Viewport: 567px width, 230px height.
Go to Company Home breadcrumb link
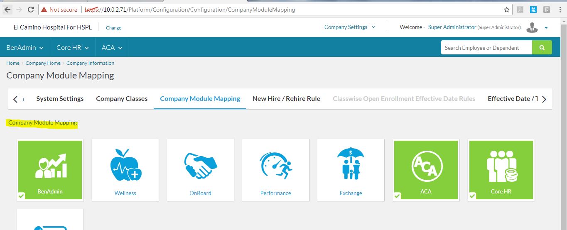[43, 63]
